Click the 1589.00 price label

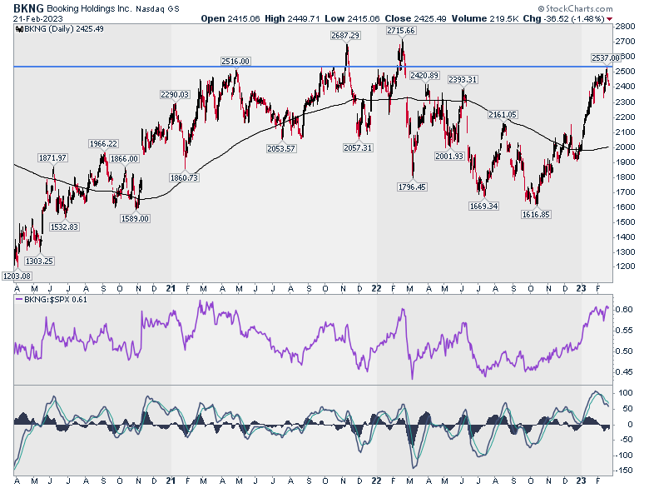coord(135,219)
